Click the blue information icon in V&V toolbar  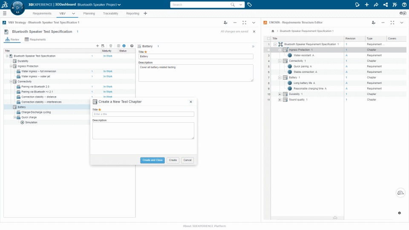pyautogui.click(x=124, y=46)
